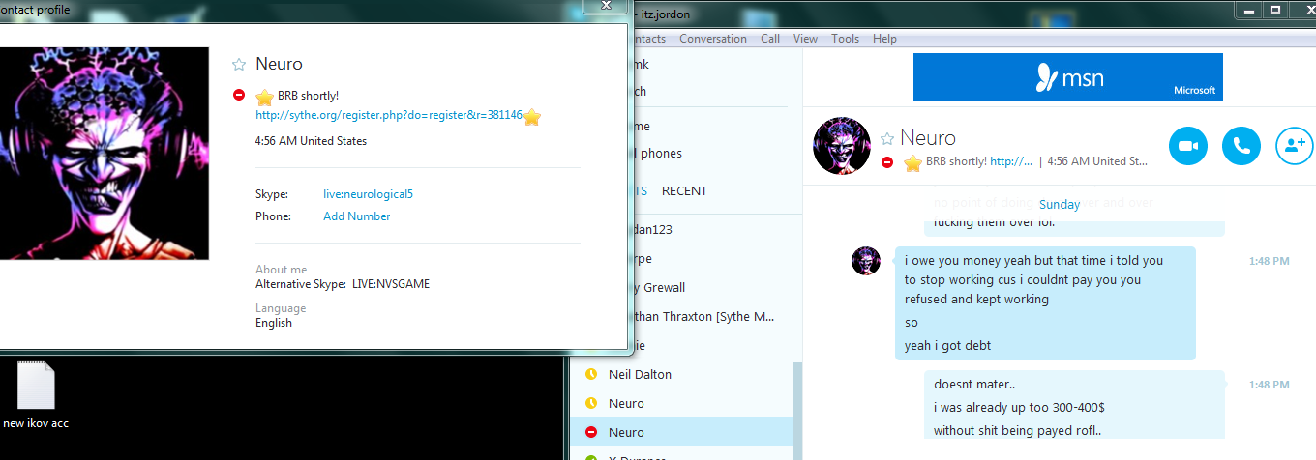This screenshot has height=460, width=1316.
Task: Switch to the RECENT tab
Action: click(684, 191)
